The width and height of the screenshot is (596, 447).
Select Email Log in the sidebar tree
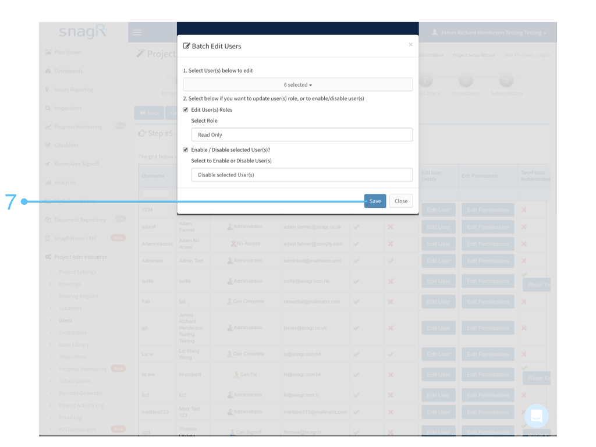click(x=70, y=417)
